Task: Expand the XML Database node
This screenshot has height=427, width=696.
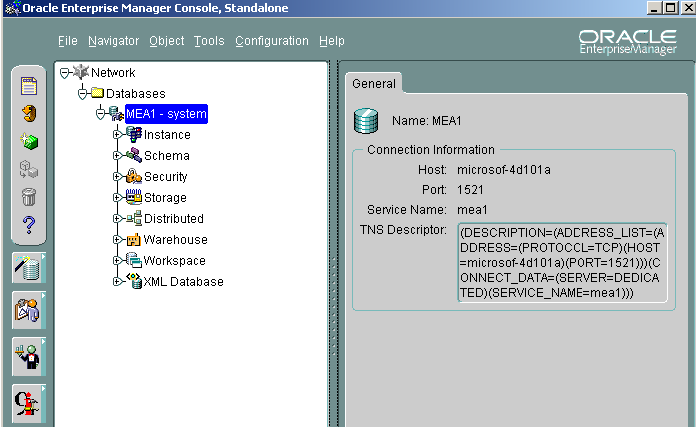Action: [x=116, y=281]
